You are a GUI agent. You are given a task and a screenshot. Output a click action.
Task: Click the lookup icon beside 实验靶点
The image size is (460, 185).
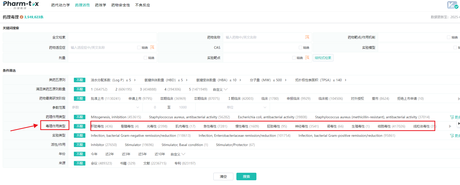point(307,58)
